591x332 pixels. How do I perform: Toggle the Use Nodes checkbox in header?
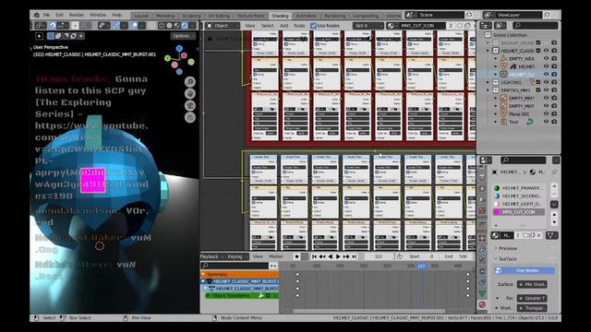313,26
